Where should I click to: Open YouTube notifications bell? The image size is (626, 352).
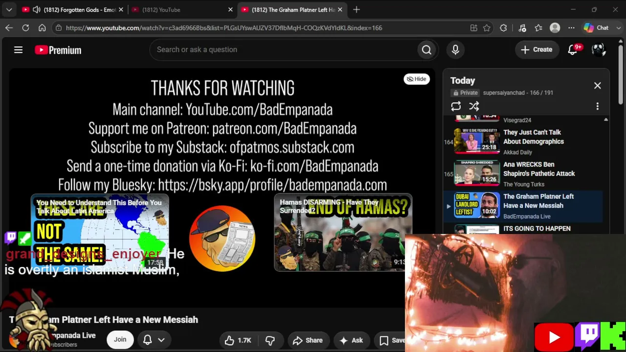click(573, 50)
